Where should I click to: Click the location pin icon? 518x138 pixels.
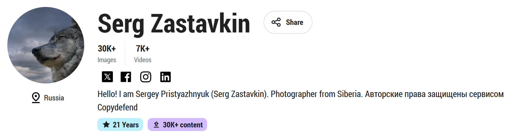36,98
